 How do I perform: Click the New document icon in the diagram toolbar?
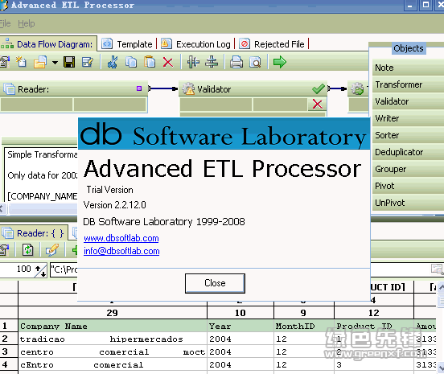pos(21,62)
